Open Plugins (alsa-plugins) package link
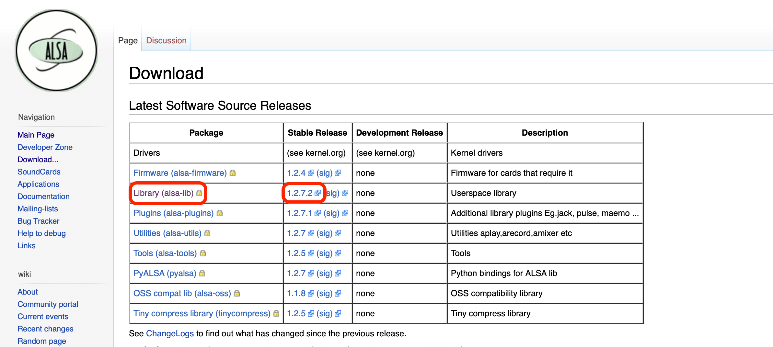This screenshot has width=773, height=347. [x=174, y=213]
